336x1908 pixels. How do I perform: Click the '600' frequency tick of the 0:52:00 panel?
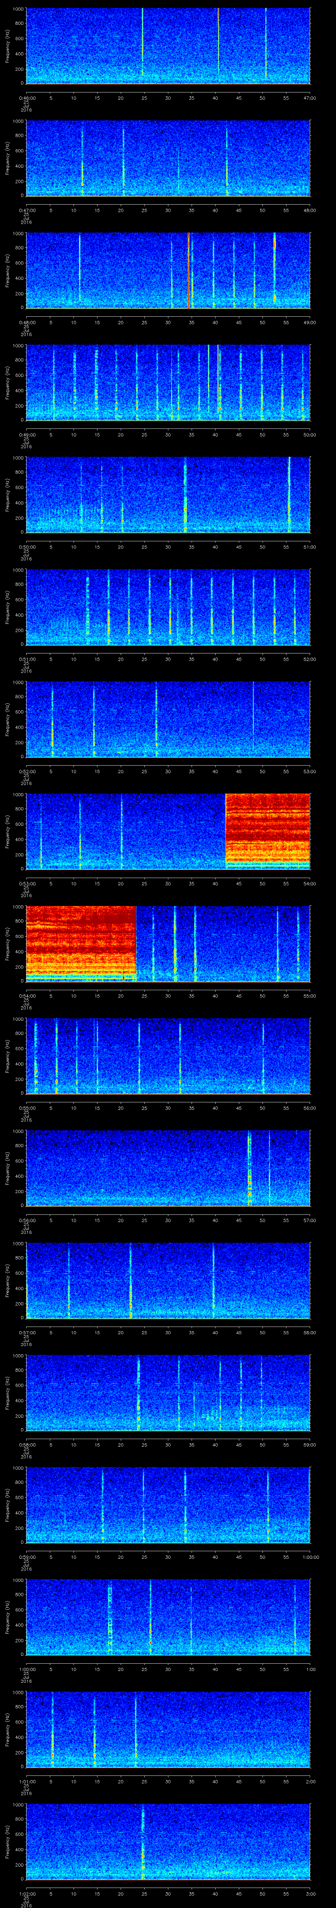pyautogui.click(x=19, y=712)
